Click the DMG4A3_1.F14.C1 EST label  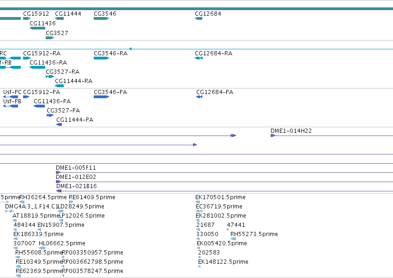pyautogui.click(x=31, y=207)
